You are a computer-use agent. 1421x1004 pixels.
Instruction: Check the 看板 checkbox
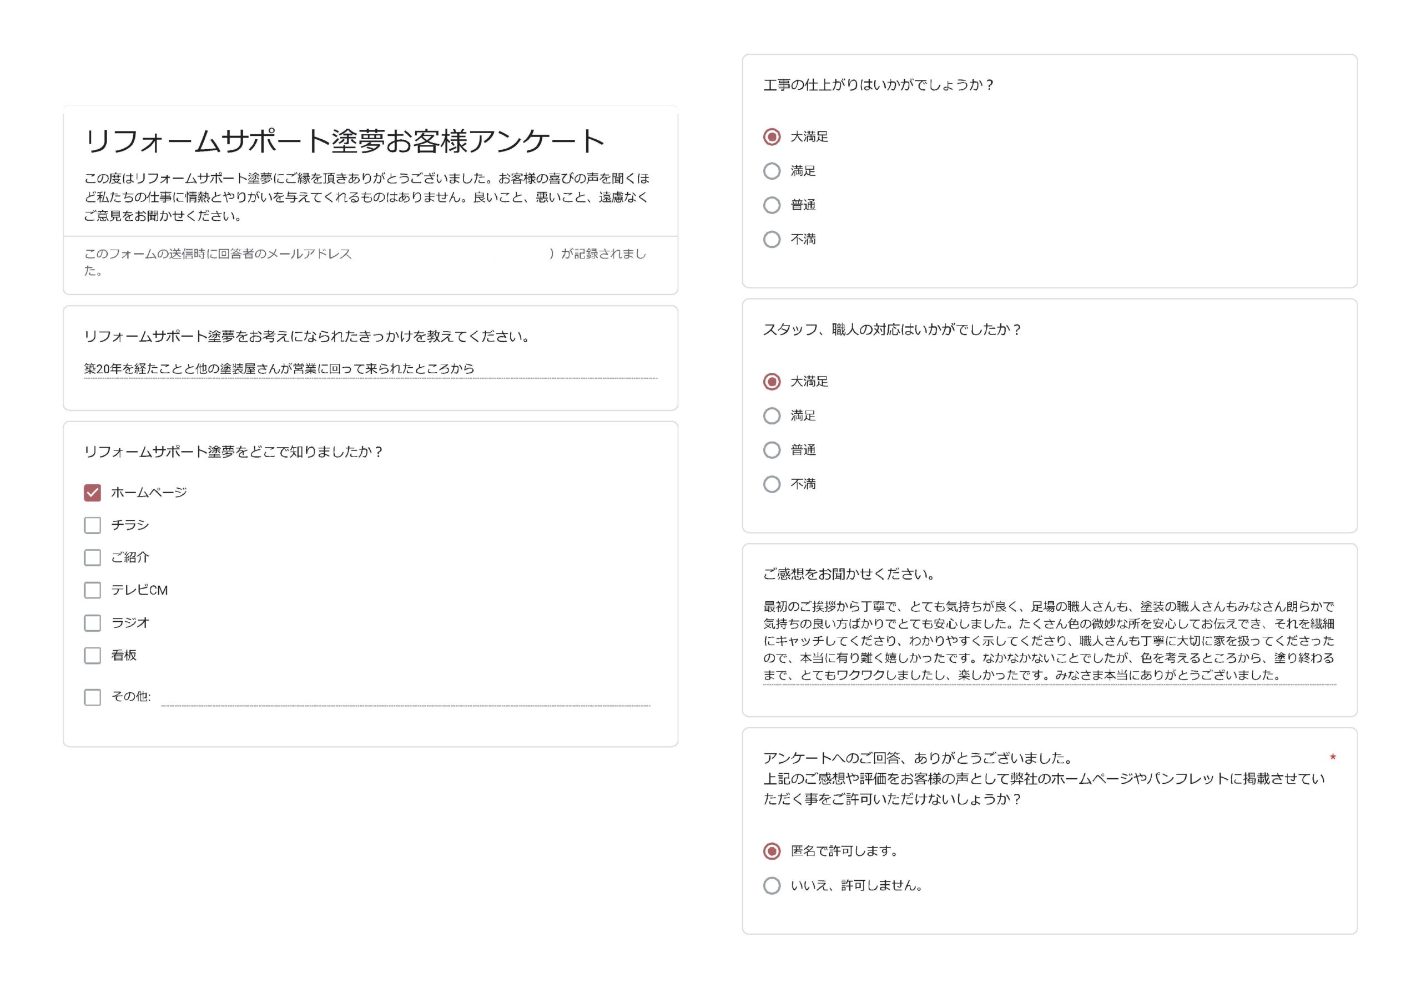[x=92, y=655]
